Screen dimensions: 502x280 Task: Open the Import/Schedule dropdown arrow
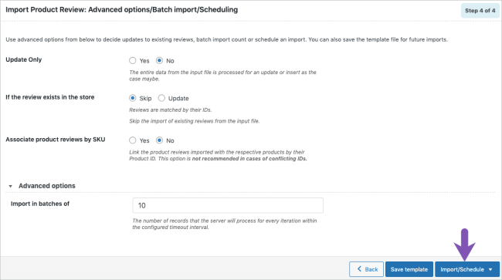click(x=490, y=269)
